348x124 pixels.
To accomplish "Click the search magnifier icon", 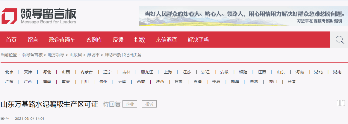I will point(340,40).
